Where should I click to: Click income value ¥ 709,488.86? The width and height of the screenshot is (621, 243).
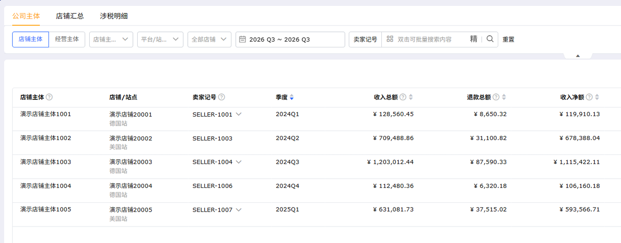click(393, 138)
